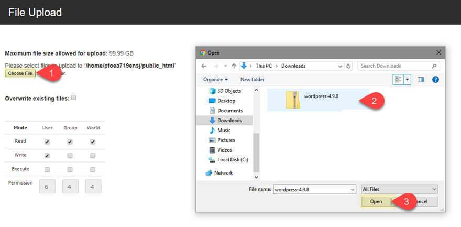Expand the File name dropdown arrow

pyautogui.click(x=353, y=190)
